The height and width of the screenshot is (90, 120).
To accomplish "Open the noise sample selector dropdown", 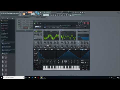I will coord(38,40).
